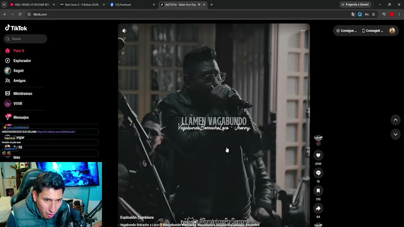This screenshot has width=404, height=227.
Task: Share the video with the arrow icon
Action: pos(318,208)
